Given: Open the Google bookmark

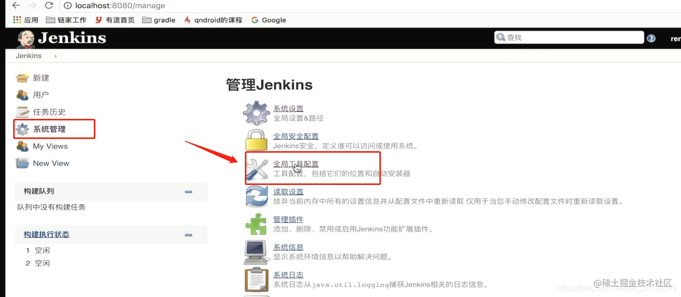Looking at the screenshot, I should click(x=268, y=20).
